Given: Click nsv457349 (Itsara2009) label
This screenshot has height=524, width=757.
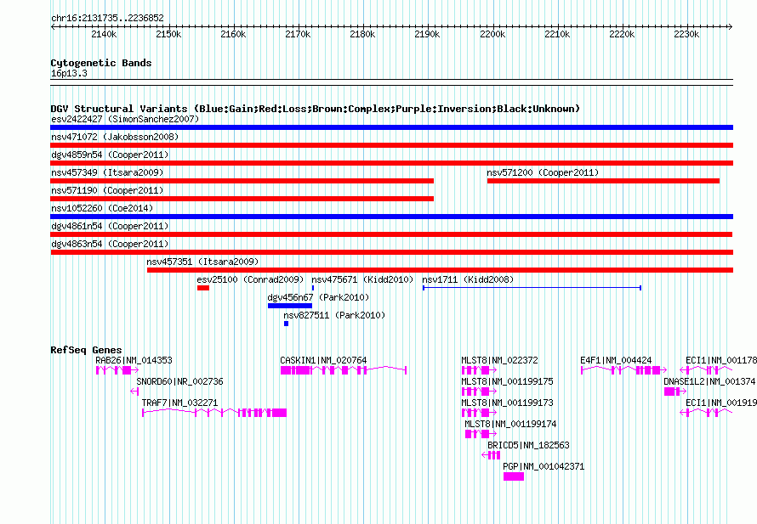Looking at the screenshot, I should click(107, 172).
